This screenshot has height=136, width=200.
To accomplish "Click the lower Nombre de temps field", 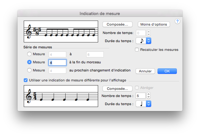I will pyautogui.click(x=141, y=95).
